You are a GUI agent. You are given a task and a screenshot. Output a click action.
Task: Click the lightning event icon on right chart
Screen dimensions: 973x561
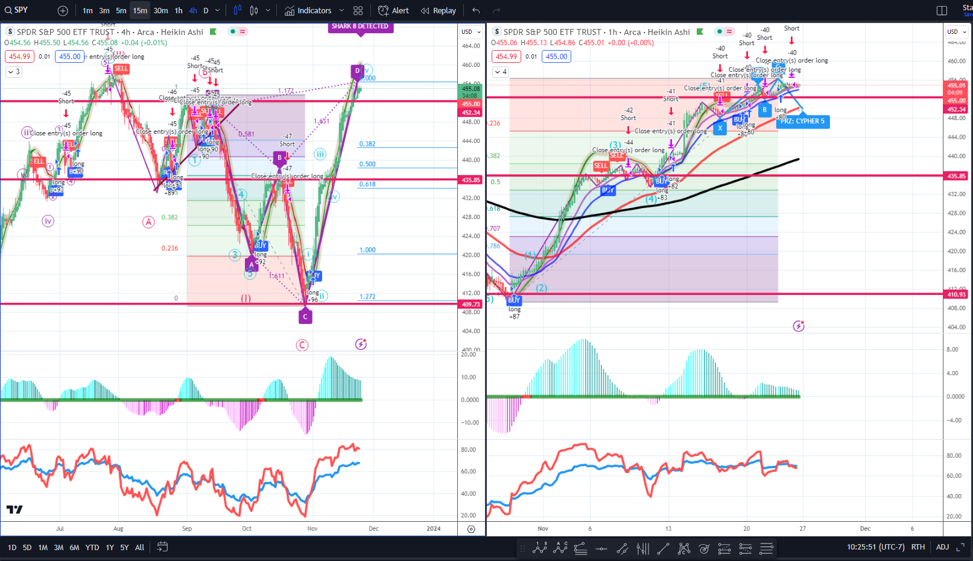coord(799,326)
